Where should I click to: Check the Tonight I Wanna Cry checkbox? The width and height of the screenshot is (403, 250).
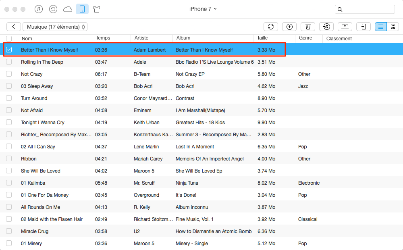tap(9, 122)
